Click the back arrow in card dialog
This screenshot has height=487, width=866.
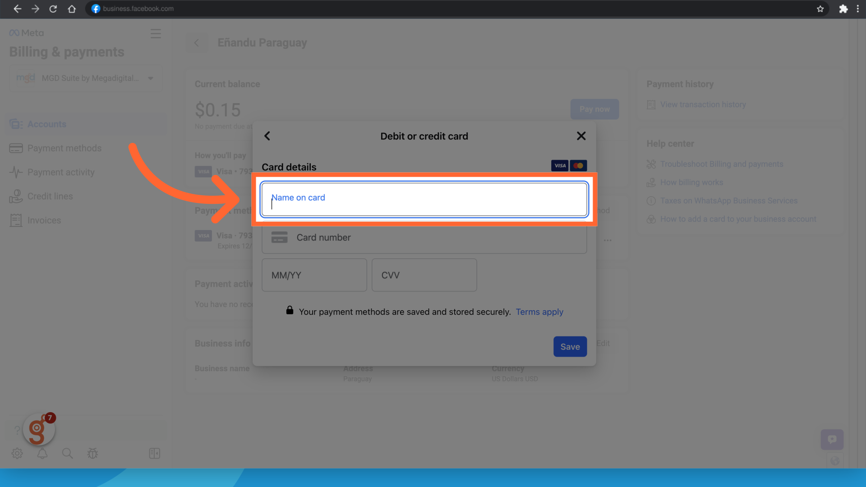point(267,136)
